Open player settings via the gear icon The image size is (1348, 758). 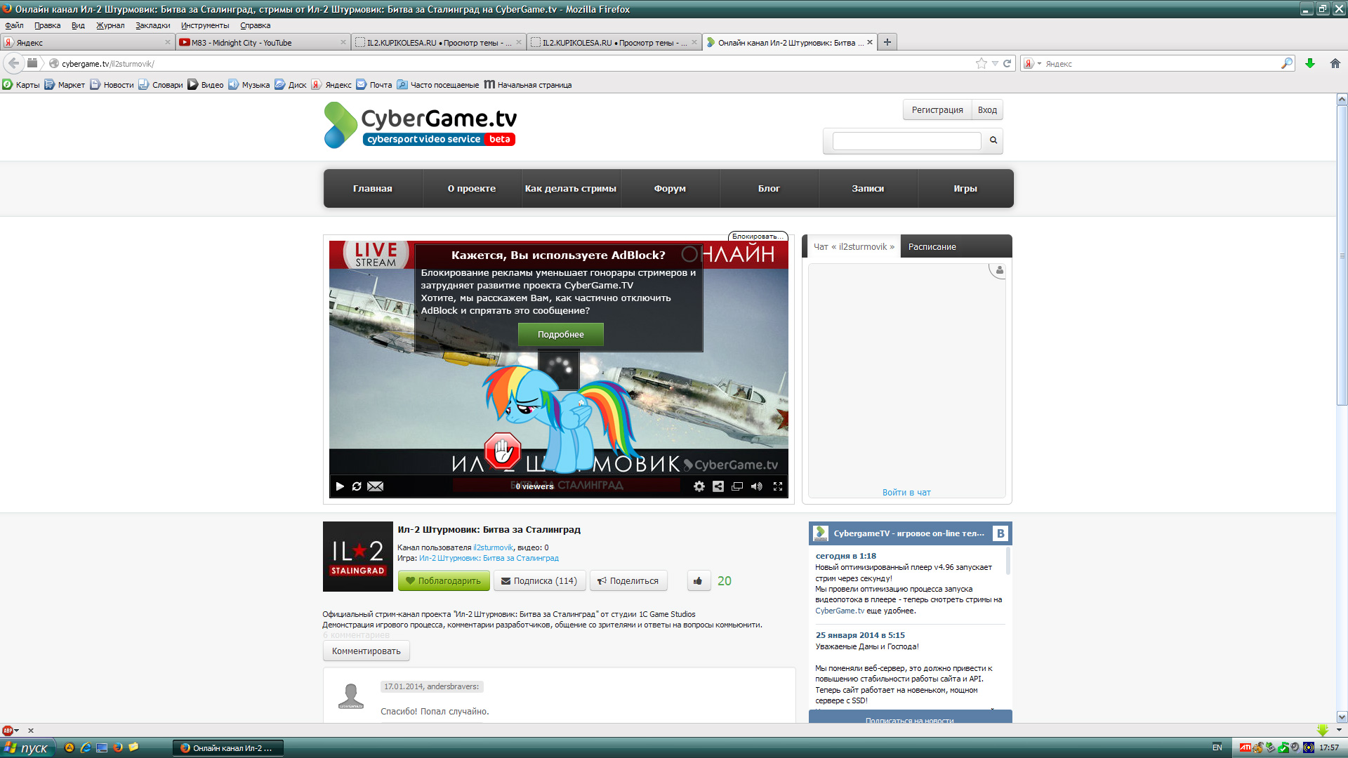click(x=699, y=486)
